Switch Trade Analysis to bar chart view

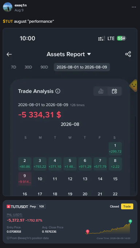click(x=101, y=91)
